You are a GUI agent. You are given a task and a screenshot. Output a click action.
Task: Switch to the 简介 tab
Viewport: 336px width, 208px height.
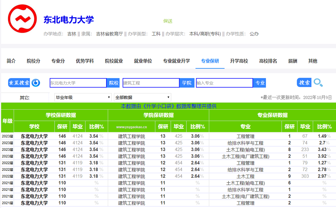pyautogui.click(x=11, y=61)
